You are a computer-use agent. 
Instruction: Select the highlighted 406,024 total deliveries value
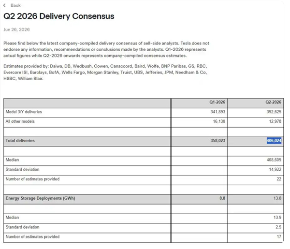(x=274, y=141)
